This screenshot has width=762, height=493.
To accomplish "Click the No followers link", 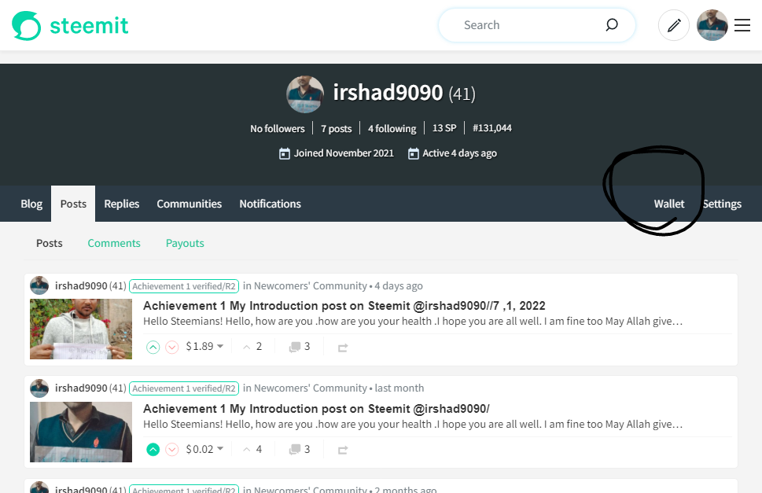I will [x=278, y=128].
